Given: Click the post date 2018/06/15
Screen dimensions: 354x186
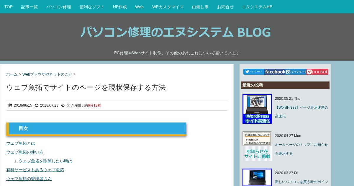Looking at the screenshot, I should pos(23,105).
